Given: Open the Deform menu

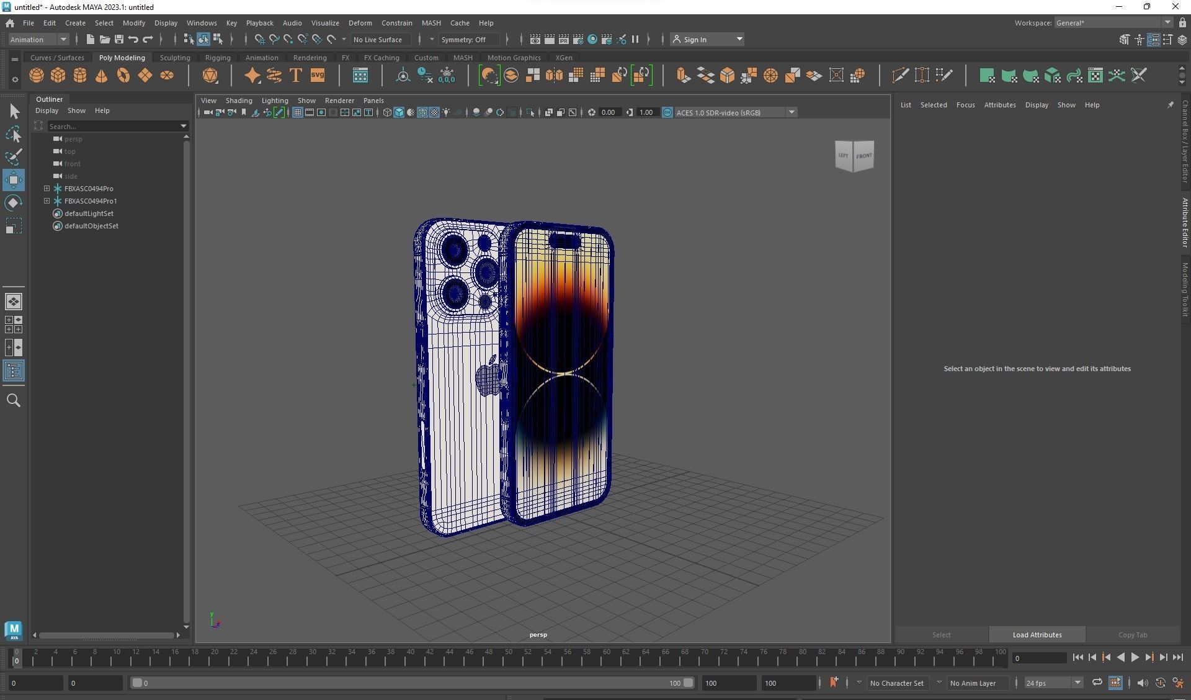Looking at the screenshot, I should tap(360, 23).
